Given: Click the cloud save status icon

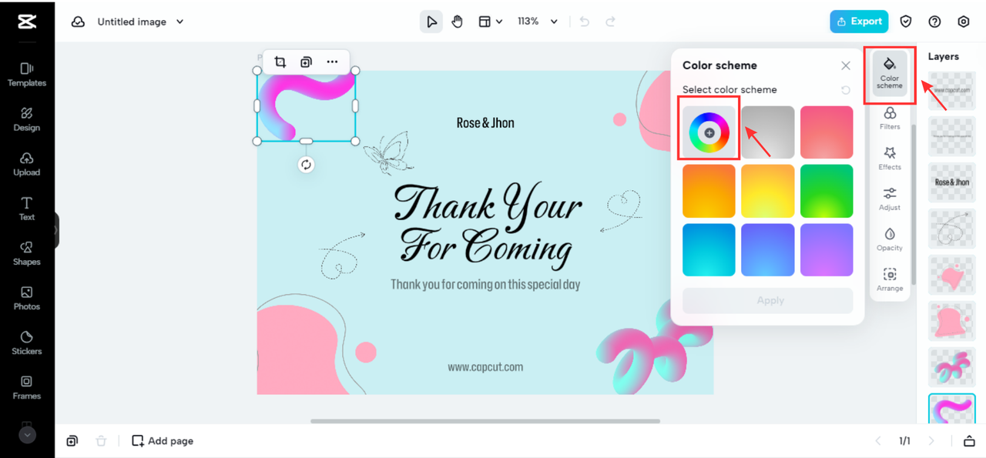Looking at the screenshot, I should 78,22.
